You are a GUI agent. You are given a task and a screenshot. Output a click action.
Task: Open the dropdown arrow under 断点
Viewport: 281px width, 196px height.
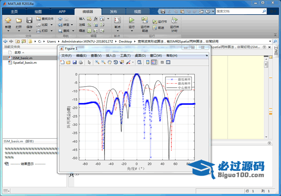(118, 31)
